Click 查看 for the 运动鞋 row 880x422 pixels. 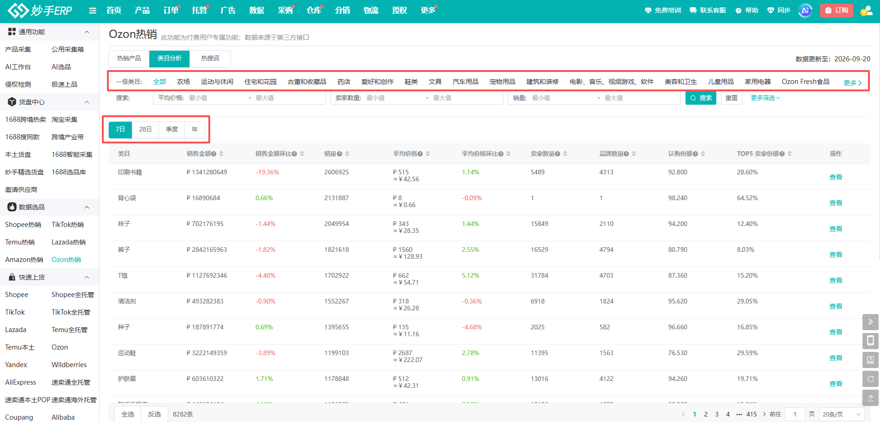coord(836,358)
